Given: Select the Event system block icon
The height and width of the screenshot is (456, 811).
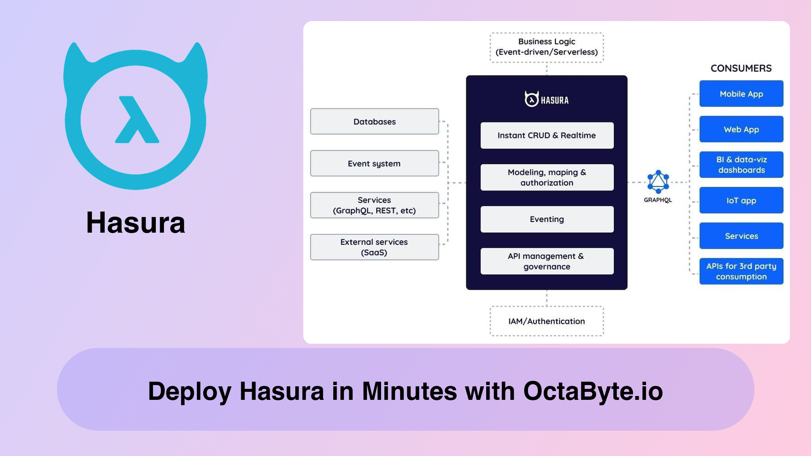Looking at the screenshot, I should [x=374, y=163].
